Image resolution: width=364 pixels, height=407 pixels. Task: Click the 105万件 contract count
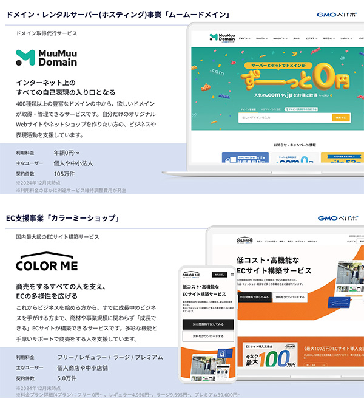(64, 174)
